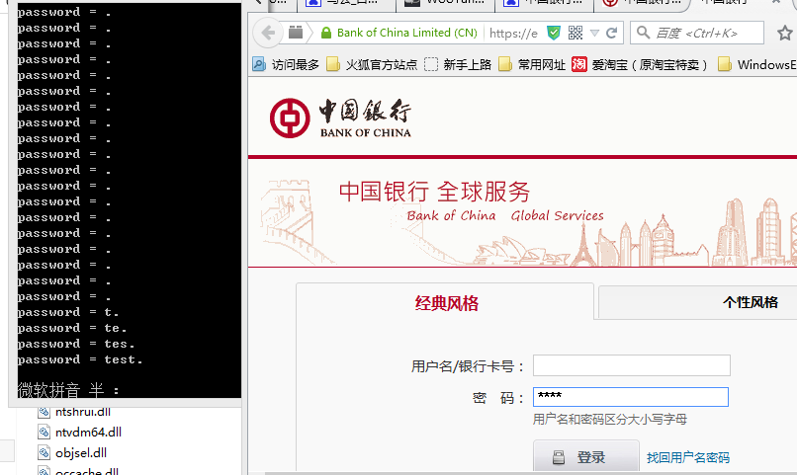Click the 微软拼音 半 IME status line
This screenshot has height=475, width=797.
click(x=68, y=390)
